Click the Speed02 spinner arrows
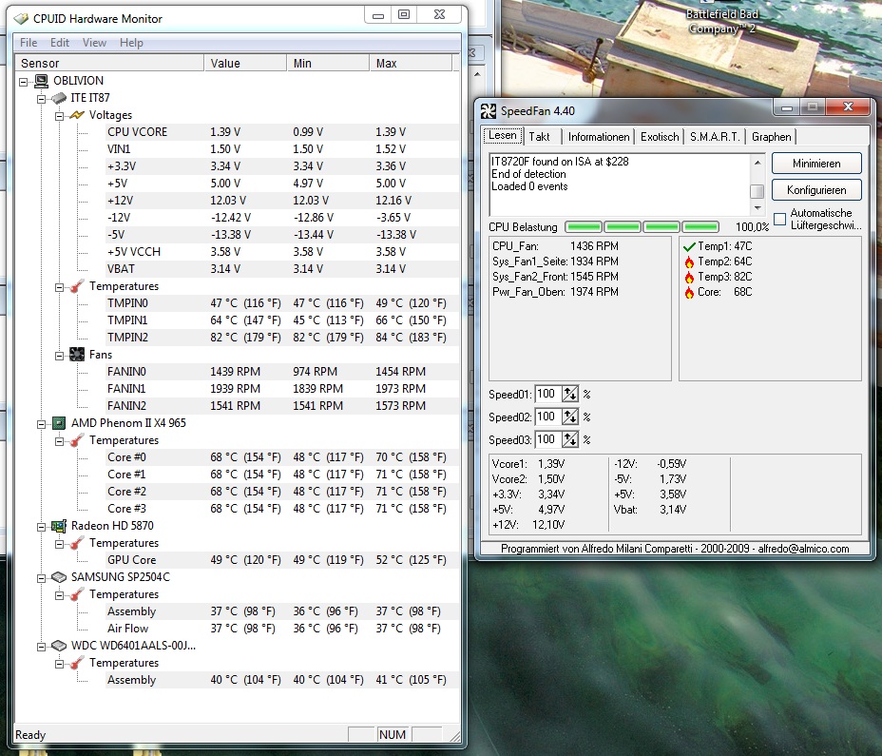The image size is (882, 756). coord(570,417)
